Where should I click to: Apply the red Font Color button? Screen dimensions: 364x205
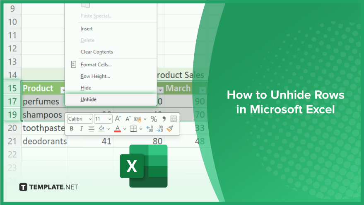(118, 129)
